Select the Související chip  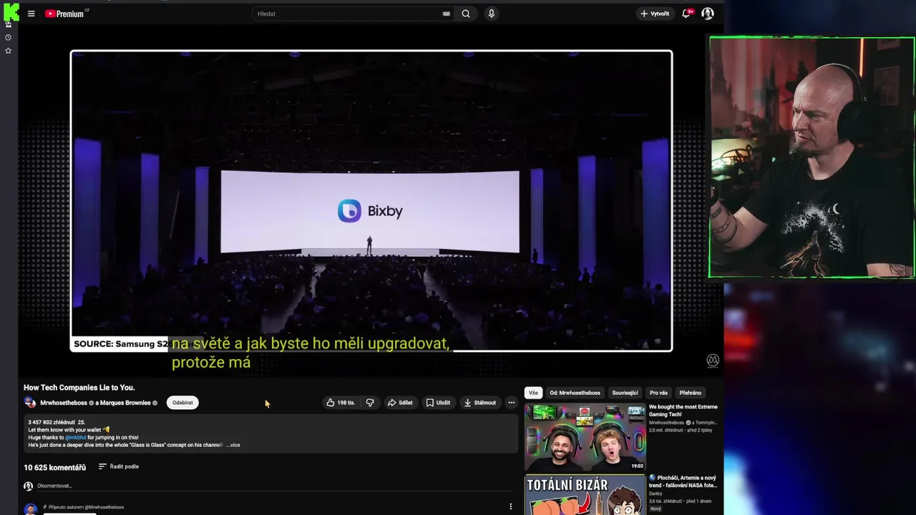point(625,393)
